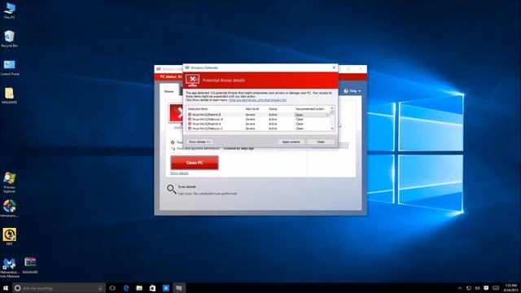Viewport: 521px width, 293px height.
Task: Open File Explorer from the taskbar
Action: pyautogui.click(x=139, y=288)
